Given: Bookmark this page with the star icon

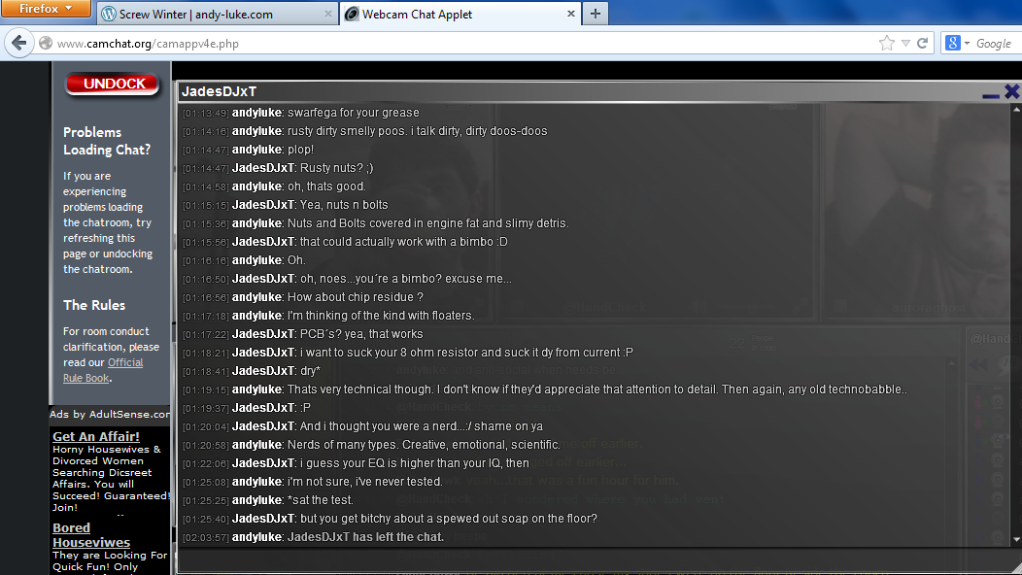Looking at the screenshot, I should tap(886, 44).
